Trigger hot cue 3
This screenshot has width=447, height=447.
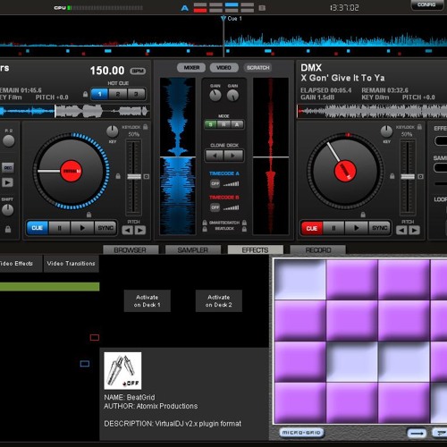136,94
